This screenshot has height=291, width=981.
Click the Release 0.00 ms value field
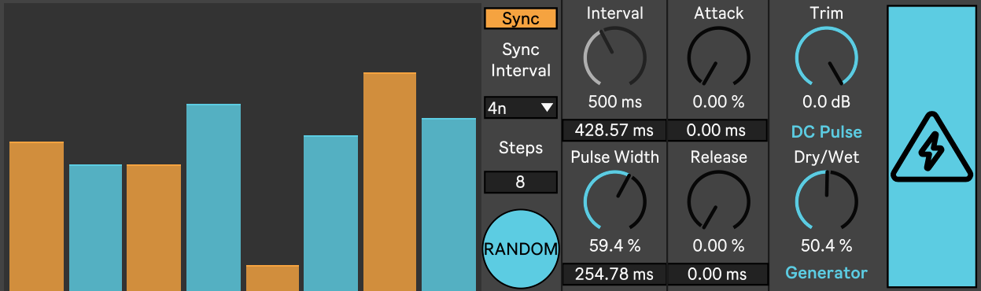[718, 274]
